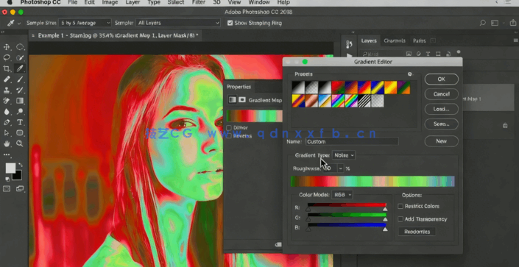The width and height of the screenshot is (519, 267).
Task: Select the Clone Stamp tool
Action: pos(7,90)
